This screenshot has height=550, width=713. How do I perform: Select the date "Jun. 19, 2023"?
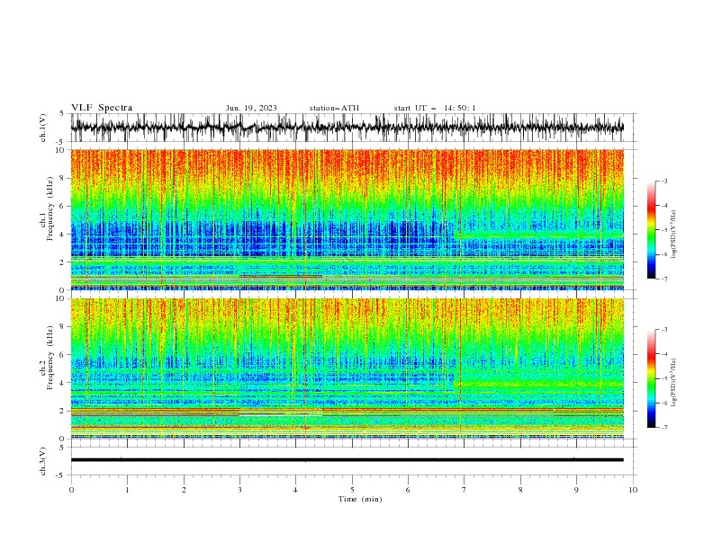click(x=251, y=108)
